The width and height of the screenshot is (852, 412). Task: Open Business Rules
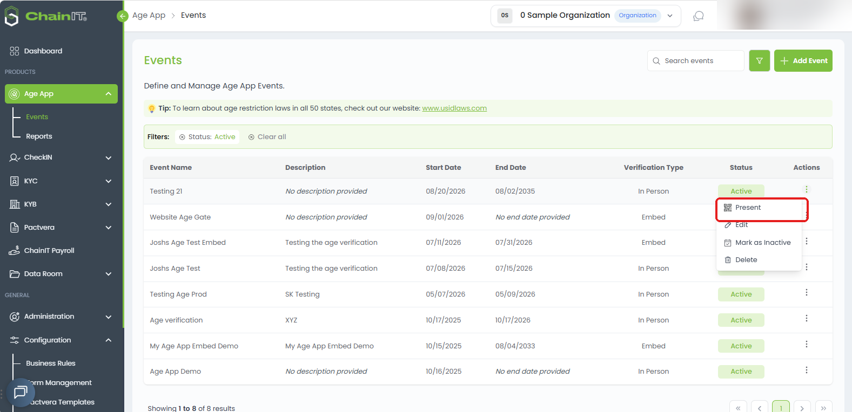[51, 363]
